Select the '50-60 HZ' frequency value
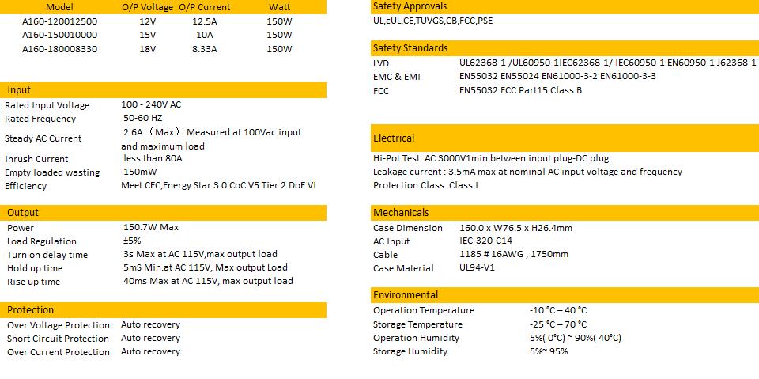Screen dimensions: 759x379 (x=143, y=118)
